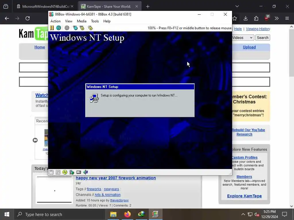Close the KamTape browser tab

[137, 7]
